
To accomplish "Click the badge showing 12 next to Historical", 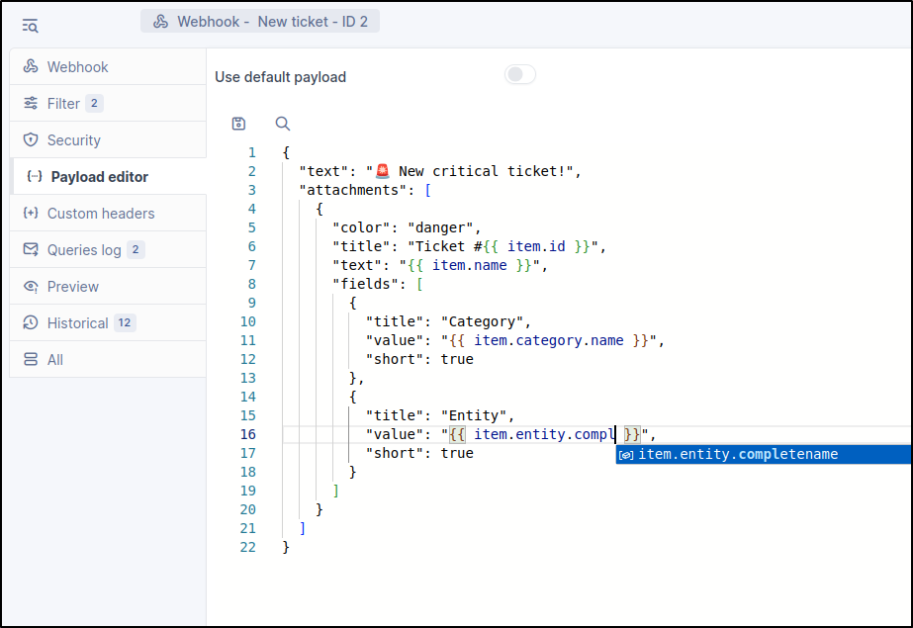I will pyautogui.click(x=125, y=323).
